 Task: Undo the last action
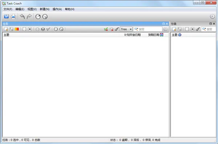coord(22,17)
